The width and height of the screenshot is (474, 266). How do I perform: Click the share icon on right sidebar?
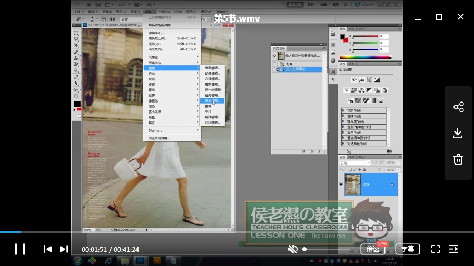(458, 107)
